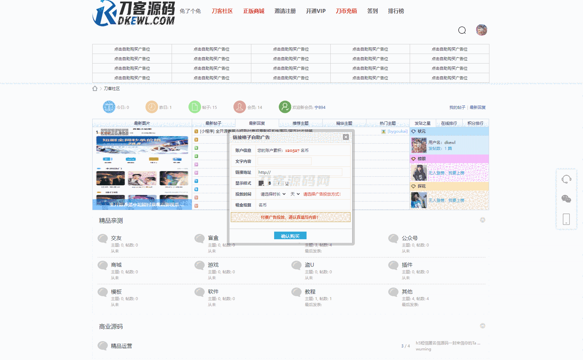Click the 商城 forum bubble icon
This screenshot has height=360, width=583.
pyautogui.click(x=103, y=265)
